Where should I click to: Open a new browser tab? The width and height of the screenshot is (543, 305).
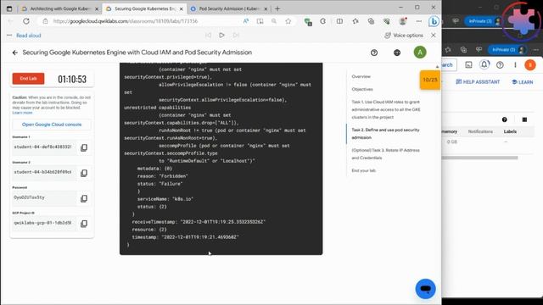pyautogui.click(x=277, y=8)
